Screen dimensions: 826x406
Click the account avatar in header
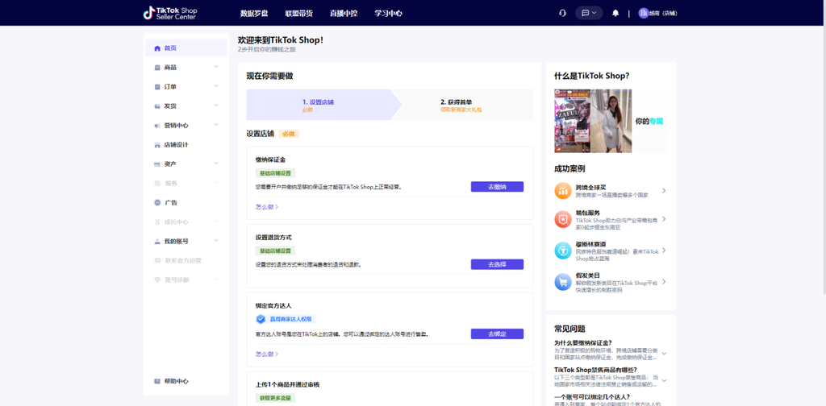point(643,13)
